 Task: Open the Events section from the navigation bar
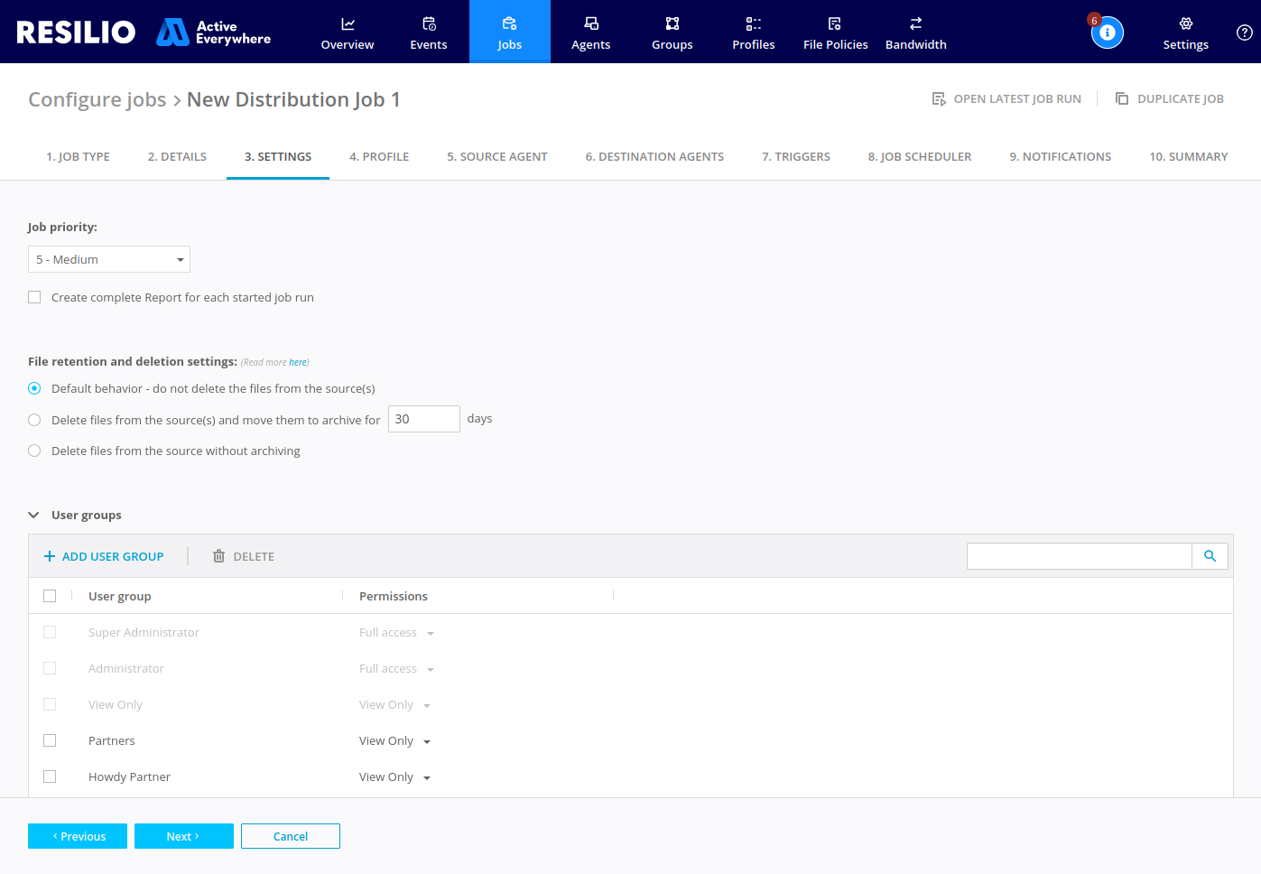coord(428,33)
